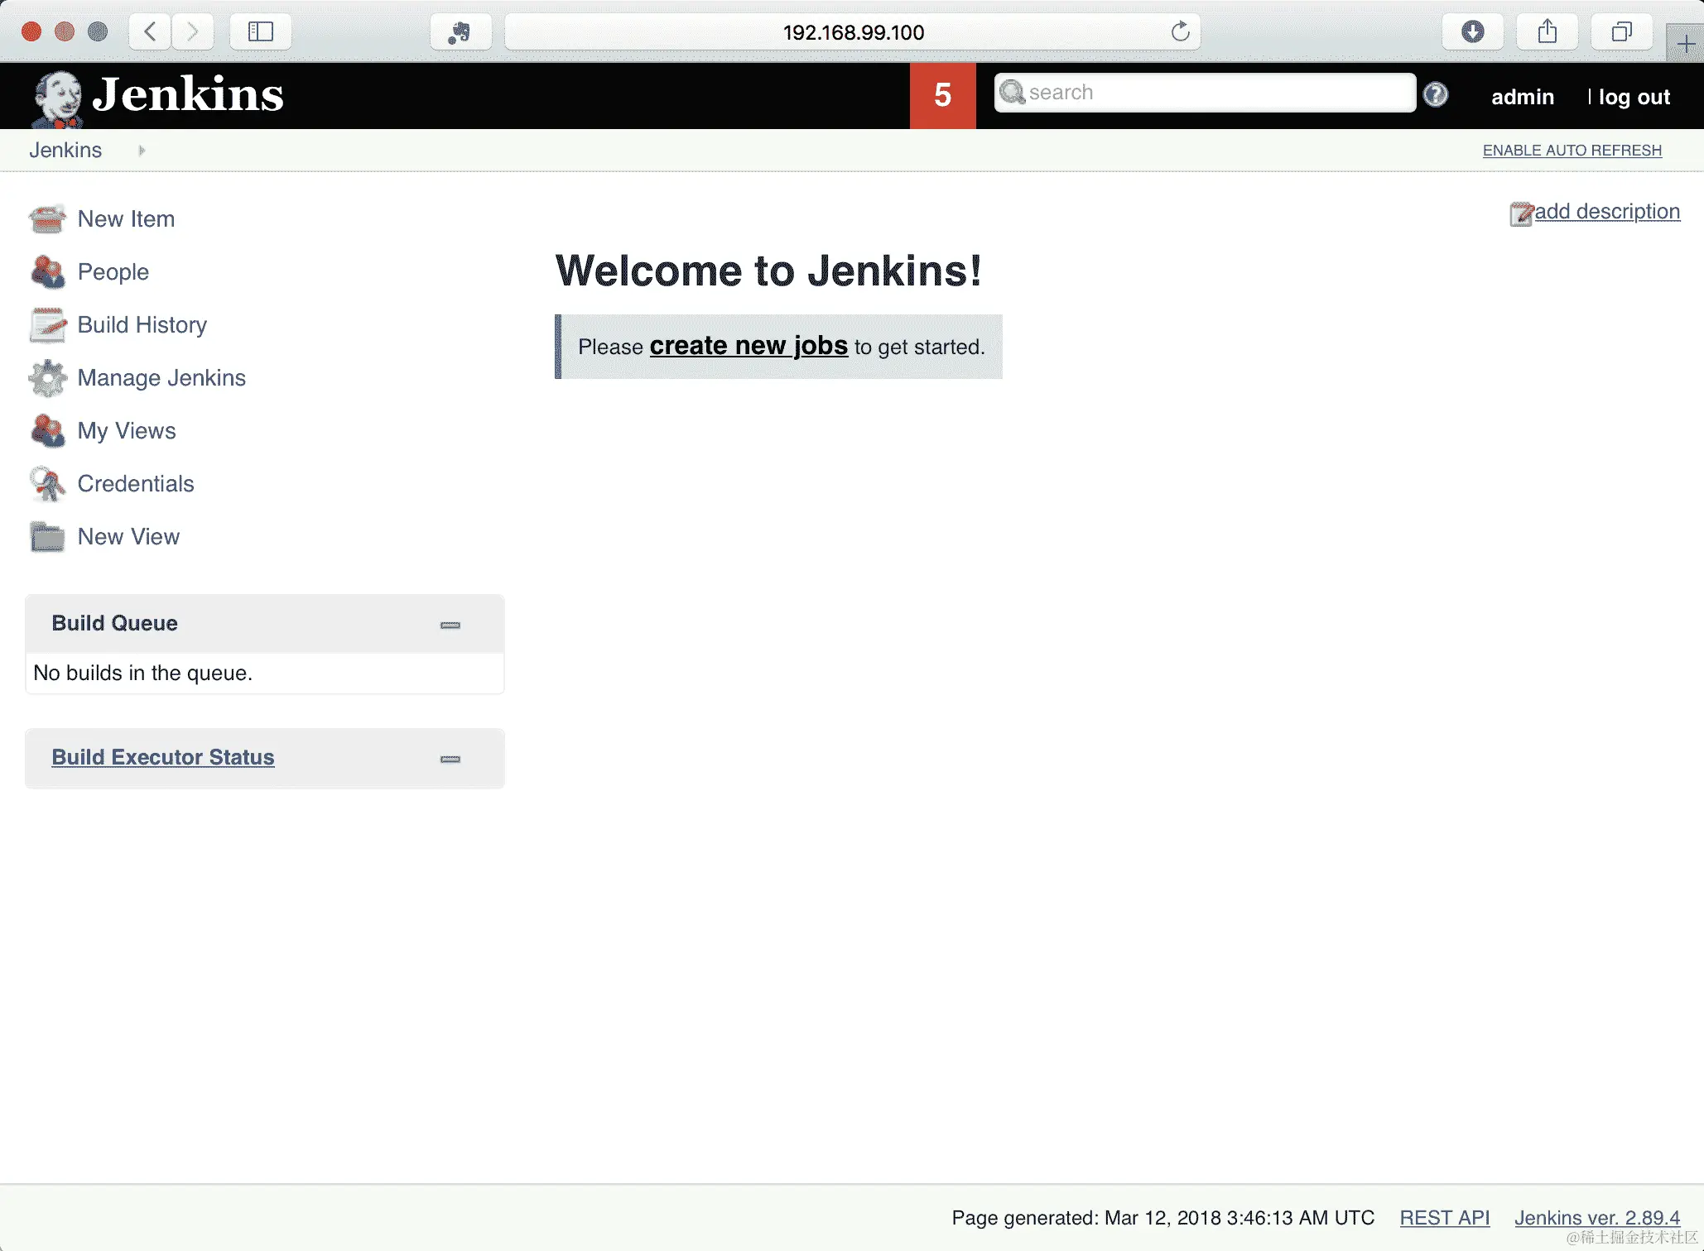The width and height of the screenshot is (1704, 1251).
Task: Click the My Views icon
Action: coord(47,431)
